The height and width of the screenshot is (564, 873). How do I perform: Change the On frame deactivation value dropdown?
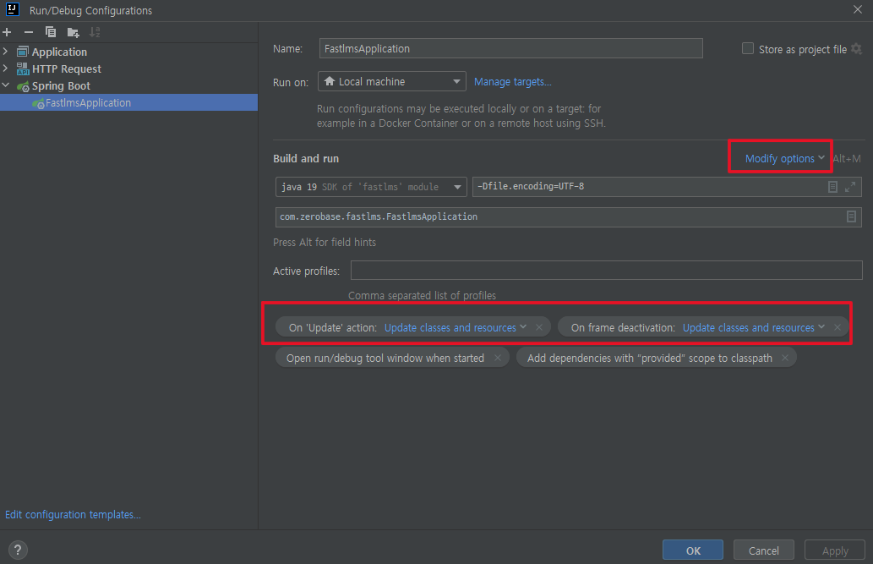click(x=754, y=328)
